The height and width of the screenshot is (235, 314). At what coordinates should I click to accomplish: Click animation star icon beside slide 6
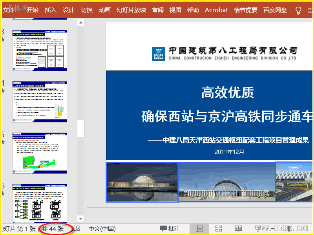point(3,193)
